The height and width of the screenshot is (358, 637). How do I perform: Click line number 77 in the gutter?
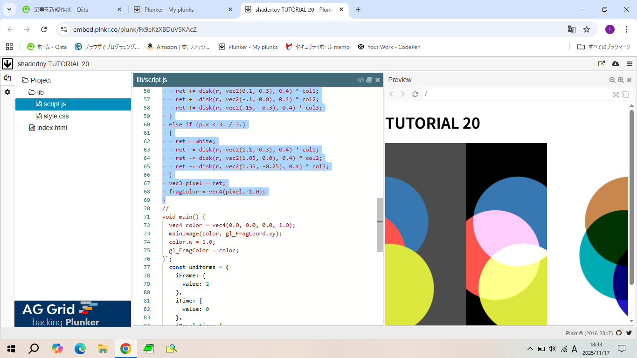(147, 267)
